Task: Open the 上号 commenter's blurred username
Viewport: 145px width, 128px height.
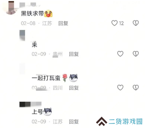Action: 30,104
